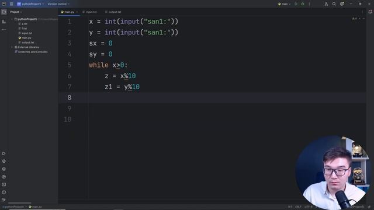Click the line 1 'x = int(input' code
This screenshot has height=210, width=374.
pos(134,22)
